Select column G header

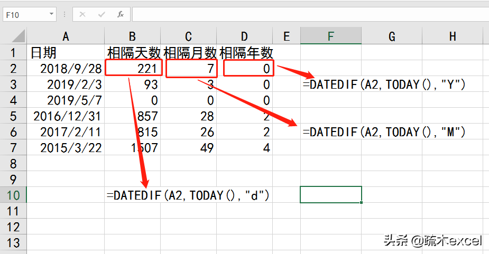click(392, 36)
